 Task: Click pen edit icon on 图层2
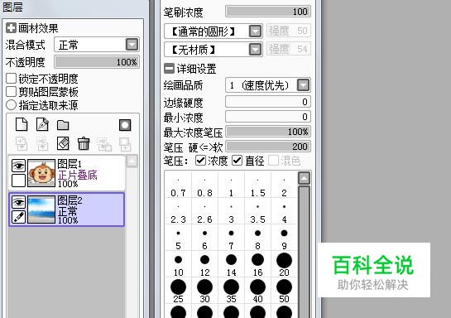(x=19, y=217)
